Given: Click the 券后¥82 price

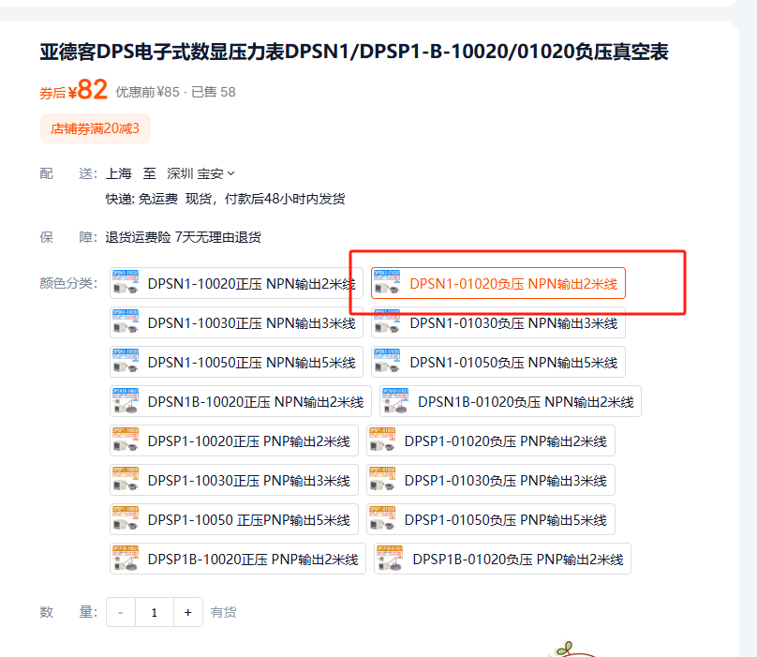Looking at the screenshot, I should (73, 90).
